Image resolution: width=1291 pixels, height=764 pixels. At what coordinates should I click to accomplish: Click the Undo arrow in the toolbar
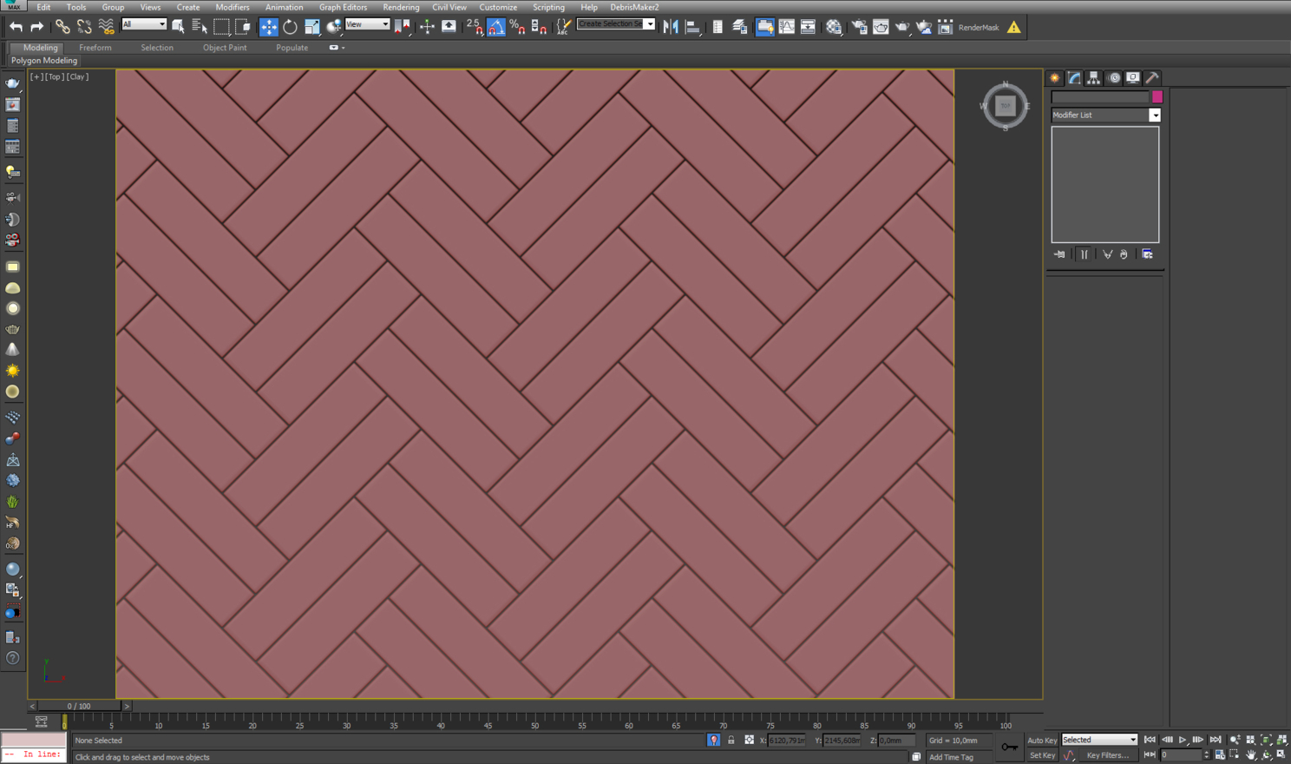pyautogui.click(x=16, y=27)
